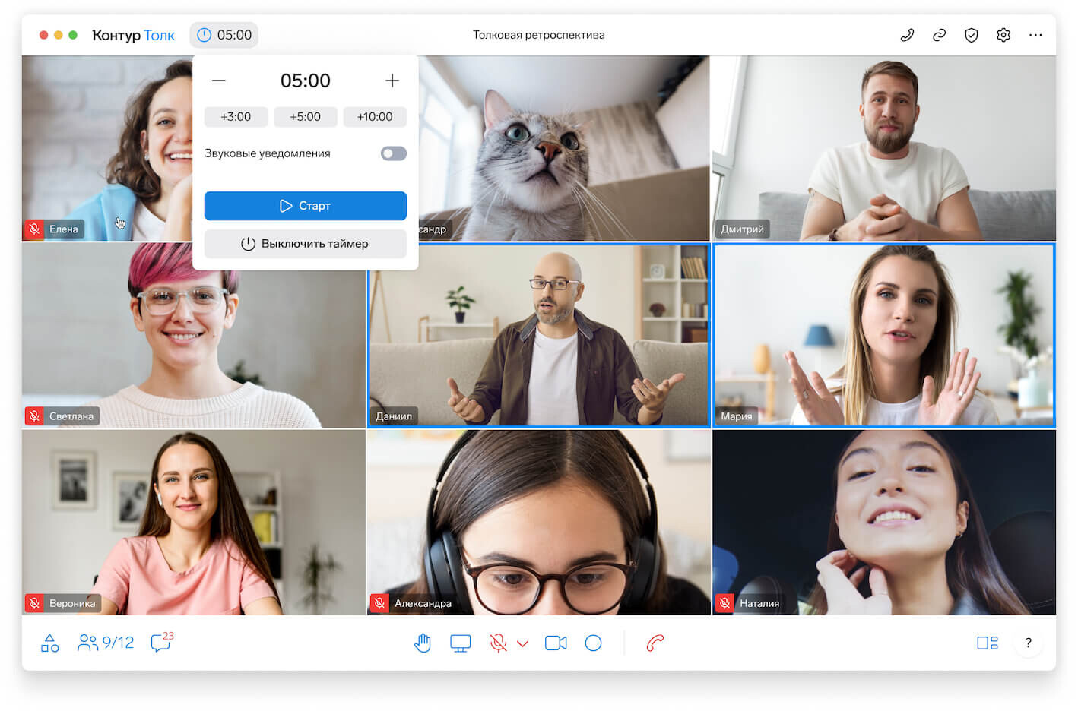Add +10:00 to the timer
Image resolution: width=1078 pixels, height=711 pixels.
[375, 117]
